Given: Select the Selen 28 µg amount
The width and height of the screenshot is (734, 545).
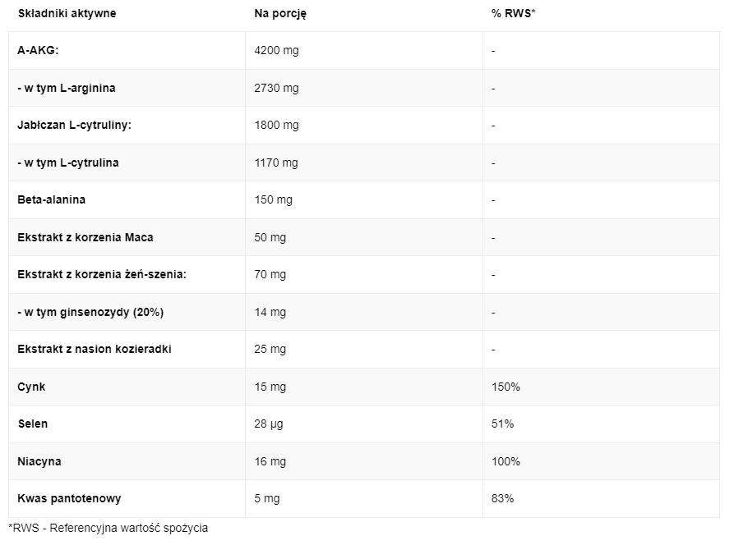Looking at the screenshot, I should (x=268, y=424).
